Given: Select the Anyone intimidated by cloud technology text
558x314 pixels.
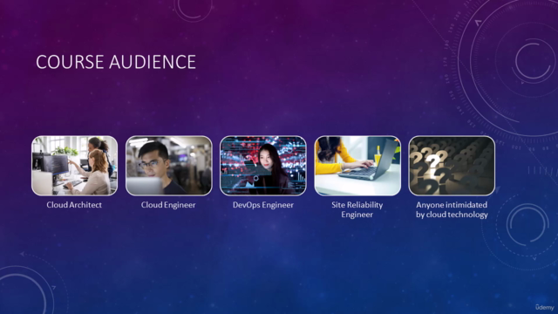Looking at the screenshot, I should 452,209.
